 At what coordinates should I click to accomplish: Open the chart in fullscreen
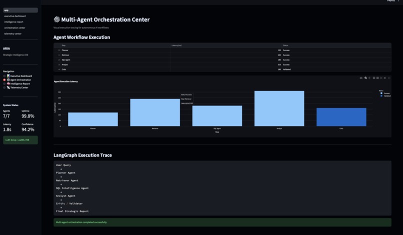click(x=389, y=78)
